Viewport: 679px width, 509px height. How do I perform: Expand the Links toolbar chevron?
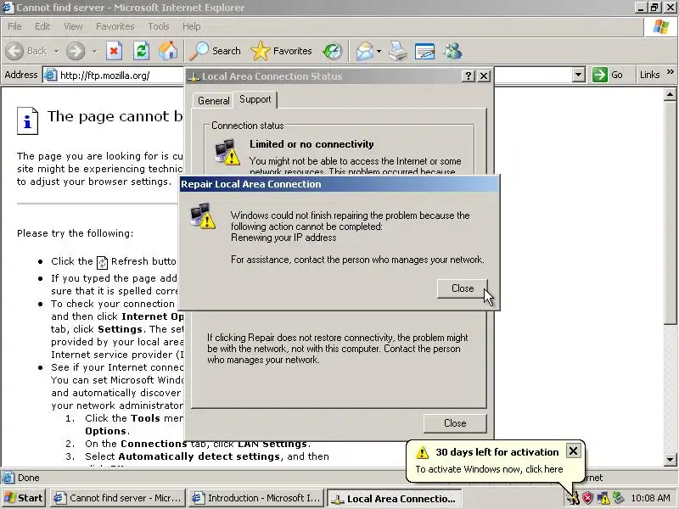(671, 72)
